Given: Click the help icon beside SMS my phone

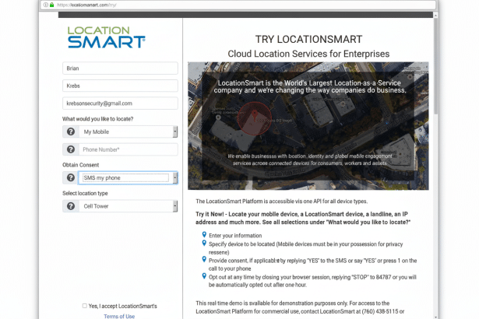Looking at the screenshot, I should (71, 177).
